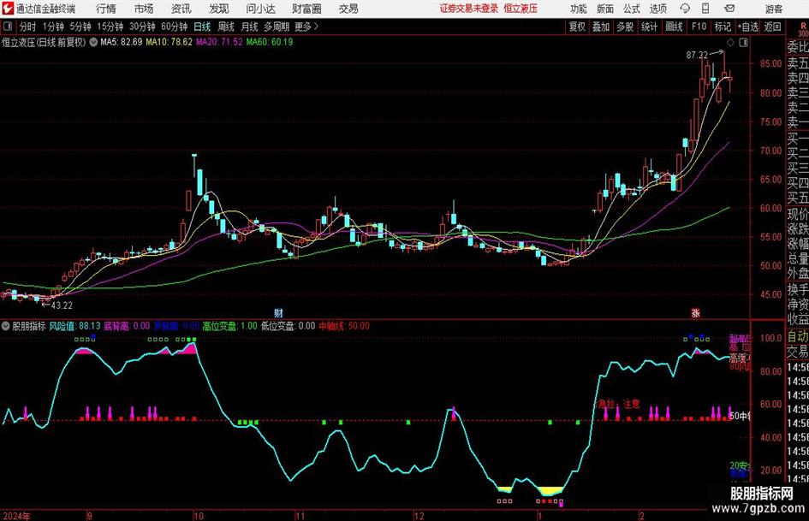Screen dimensions: 809x521
Task: Open the 发现 menu
Action: (219, 9)
